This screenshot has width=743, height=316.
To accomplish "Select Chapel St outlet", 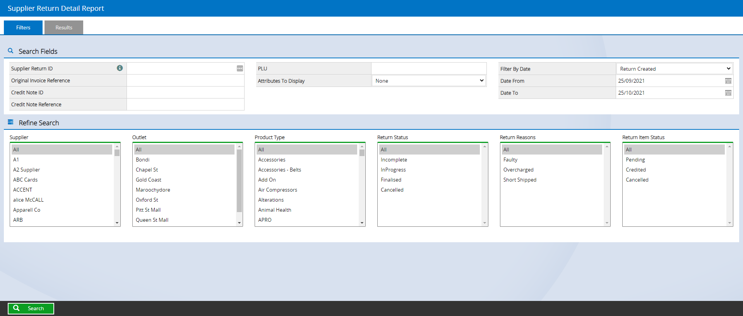I will pyautogui.click(x=184, y=170).
